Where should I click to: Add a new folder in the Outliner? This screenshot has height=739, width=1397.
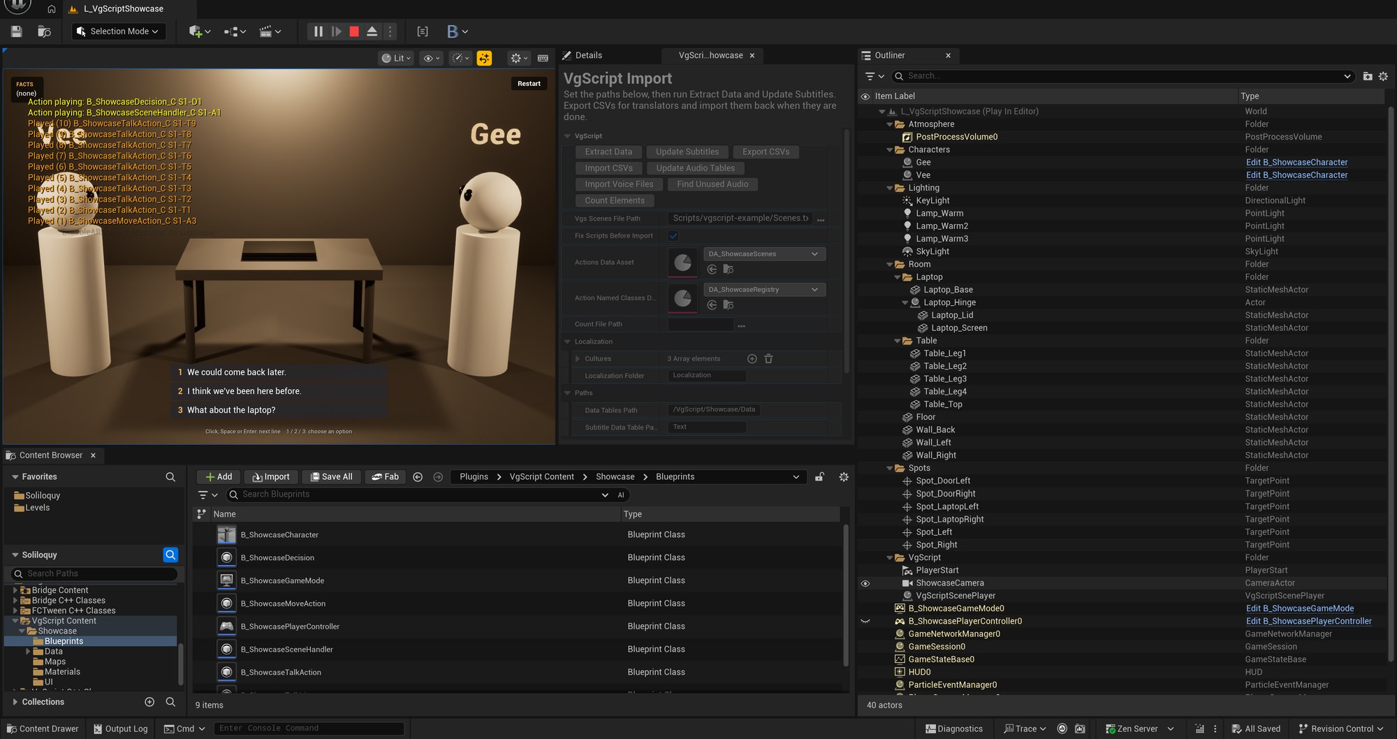tap(1367, 76)
